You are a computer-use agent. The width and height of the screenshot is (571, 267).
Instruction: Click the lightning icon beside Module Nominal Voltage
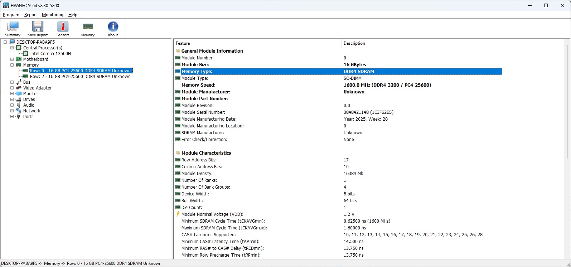pyautogui.click(x=178, y=214)
